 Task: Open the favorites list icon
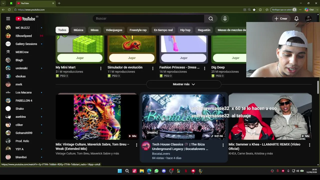pos(267,10)
